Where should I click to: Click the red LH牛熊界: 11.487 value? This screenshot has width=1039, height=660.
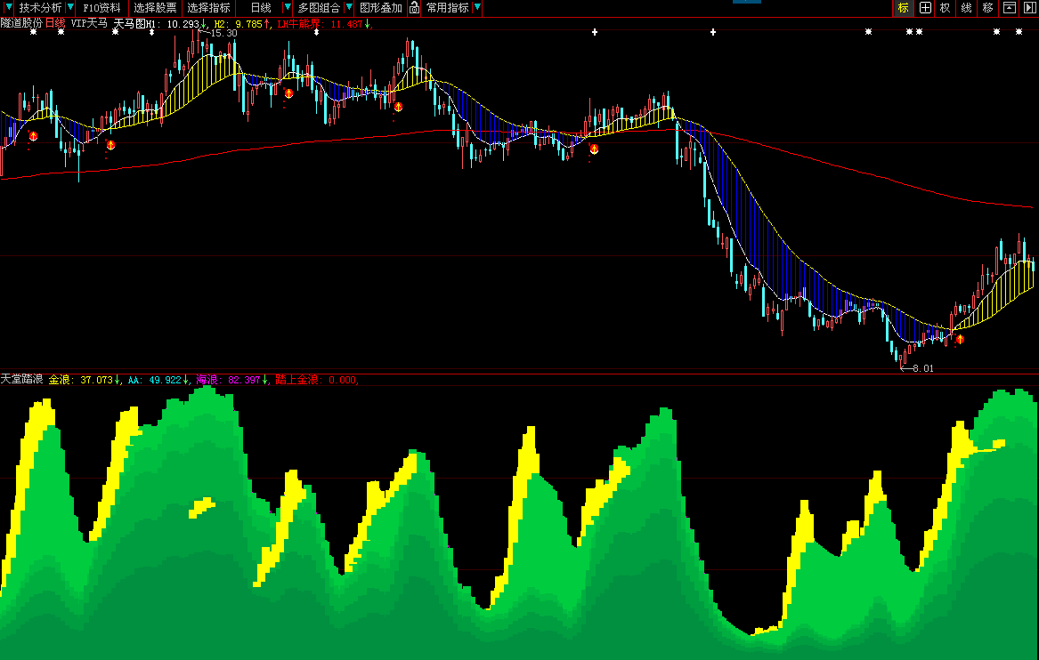click(320, 24)
